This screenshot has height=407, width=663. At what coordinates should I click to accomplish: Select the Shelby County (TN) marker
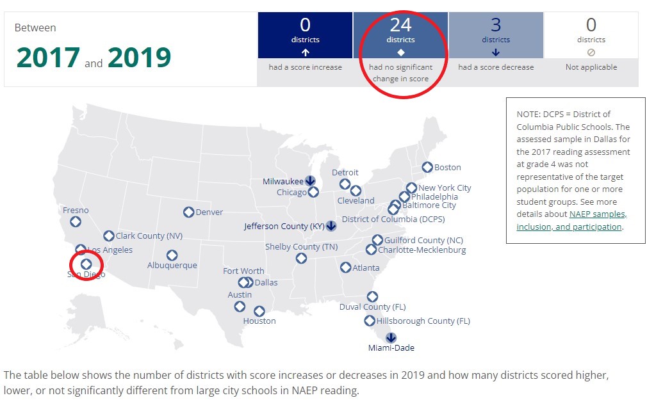pyautogui.click(x=301, y=259)
